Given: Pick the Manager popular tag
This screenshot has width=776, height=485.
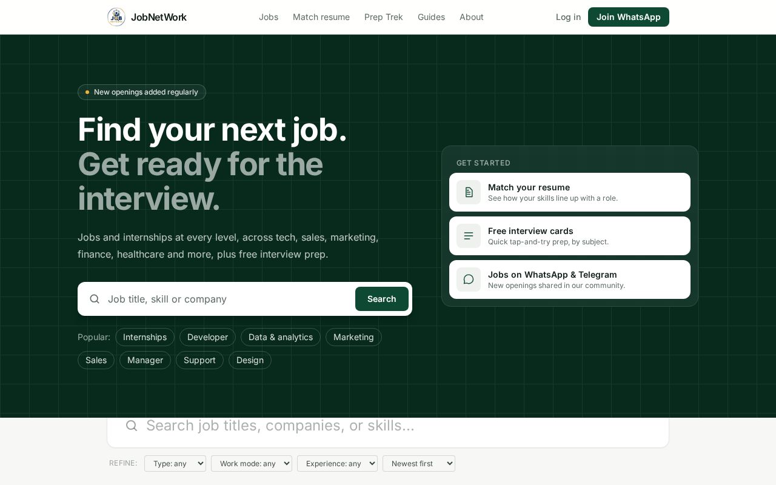Looking at the screenshot, I should (145, 360).
